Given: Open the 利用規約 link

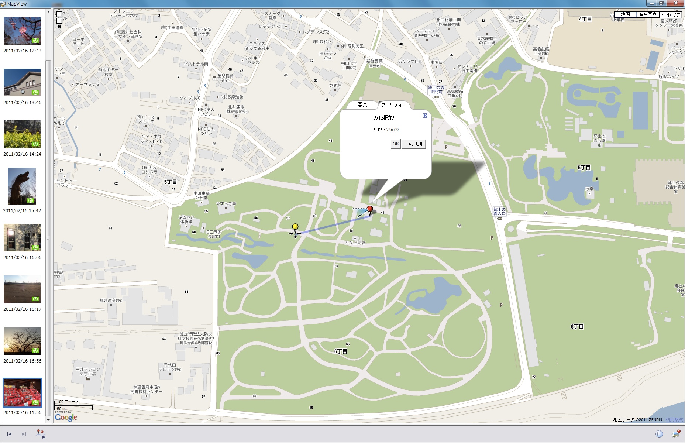Looking at the screenshot, I should point(674,420).
